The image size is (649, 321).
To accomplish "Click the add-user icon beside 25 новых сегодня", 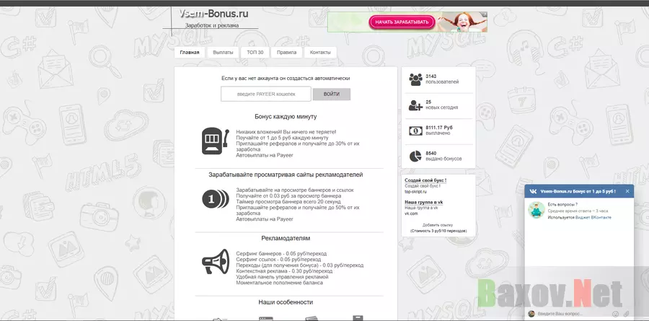I will (x=415, y=105).
